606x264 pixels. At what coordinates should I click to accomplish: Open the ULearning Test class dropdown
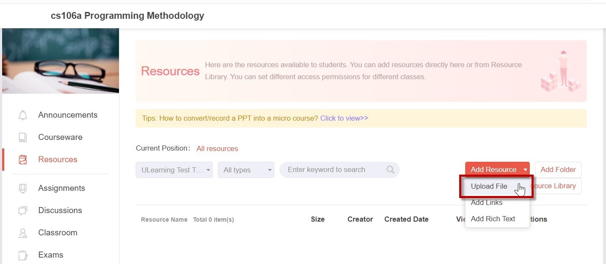(174, 170)
